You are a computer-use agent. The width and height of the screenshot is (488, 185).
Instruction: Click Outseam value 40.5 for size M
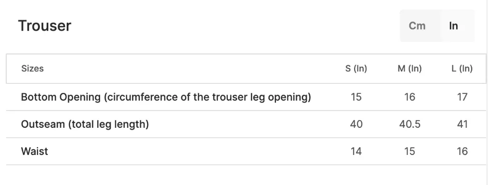[409, 124]
